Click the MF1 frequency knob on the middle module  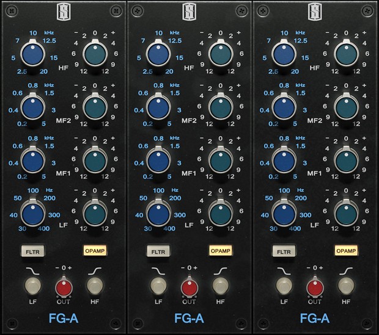[158, 160]
